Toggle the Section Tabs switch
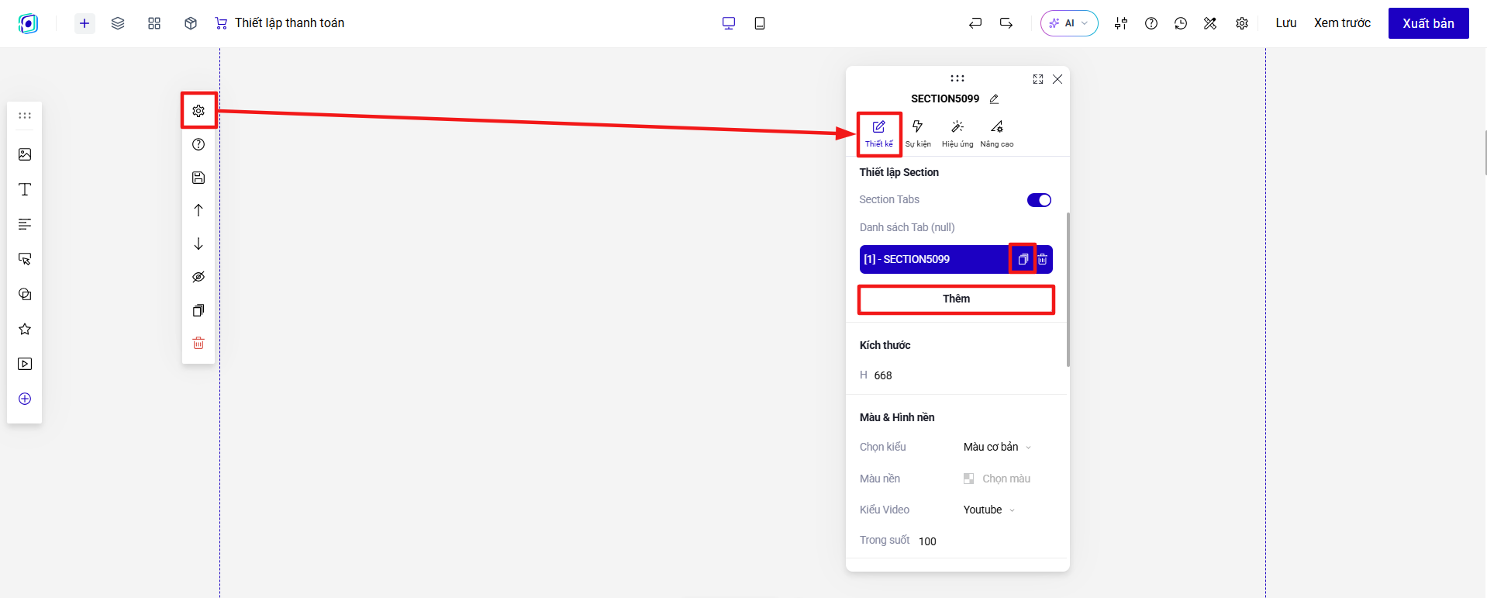Image resolution: width=1487 pixels, height=598 pixels. point(1039,200)
